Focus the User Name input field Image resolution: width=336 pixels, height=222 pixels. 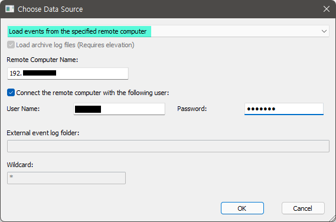point(119,109)
